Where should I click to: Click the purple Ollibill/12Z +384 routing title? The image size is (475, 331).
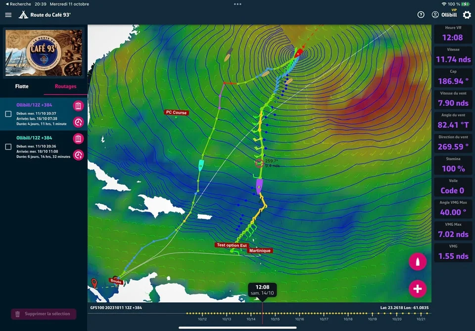tap(34, 105)
